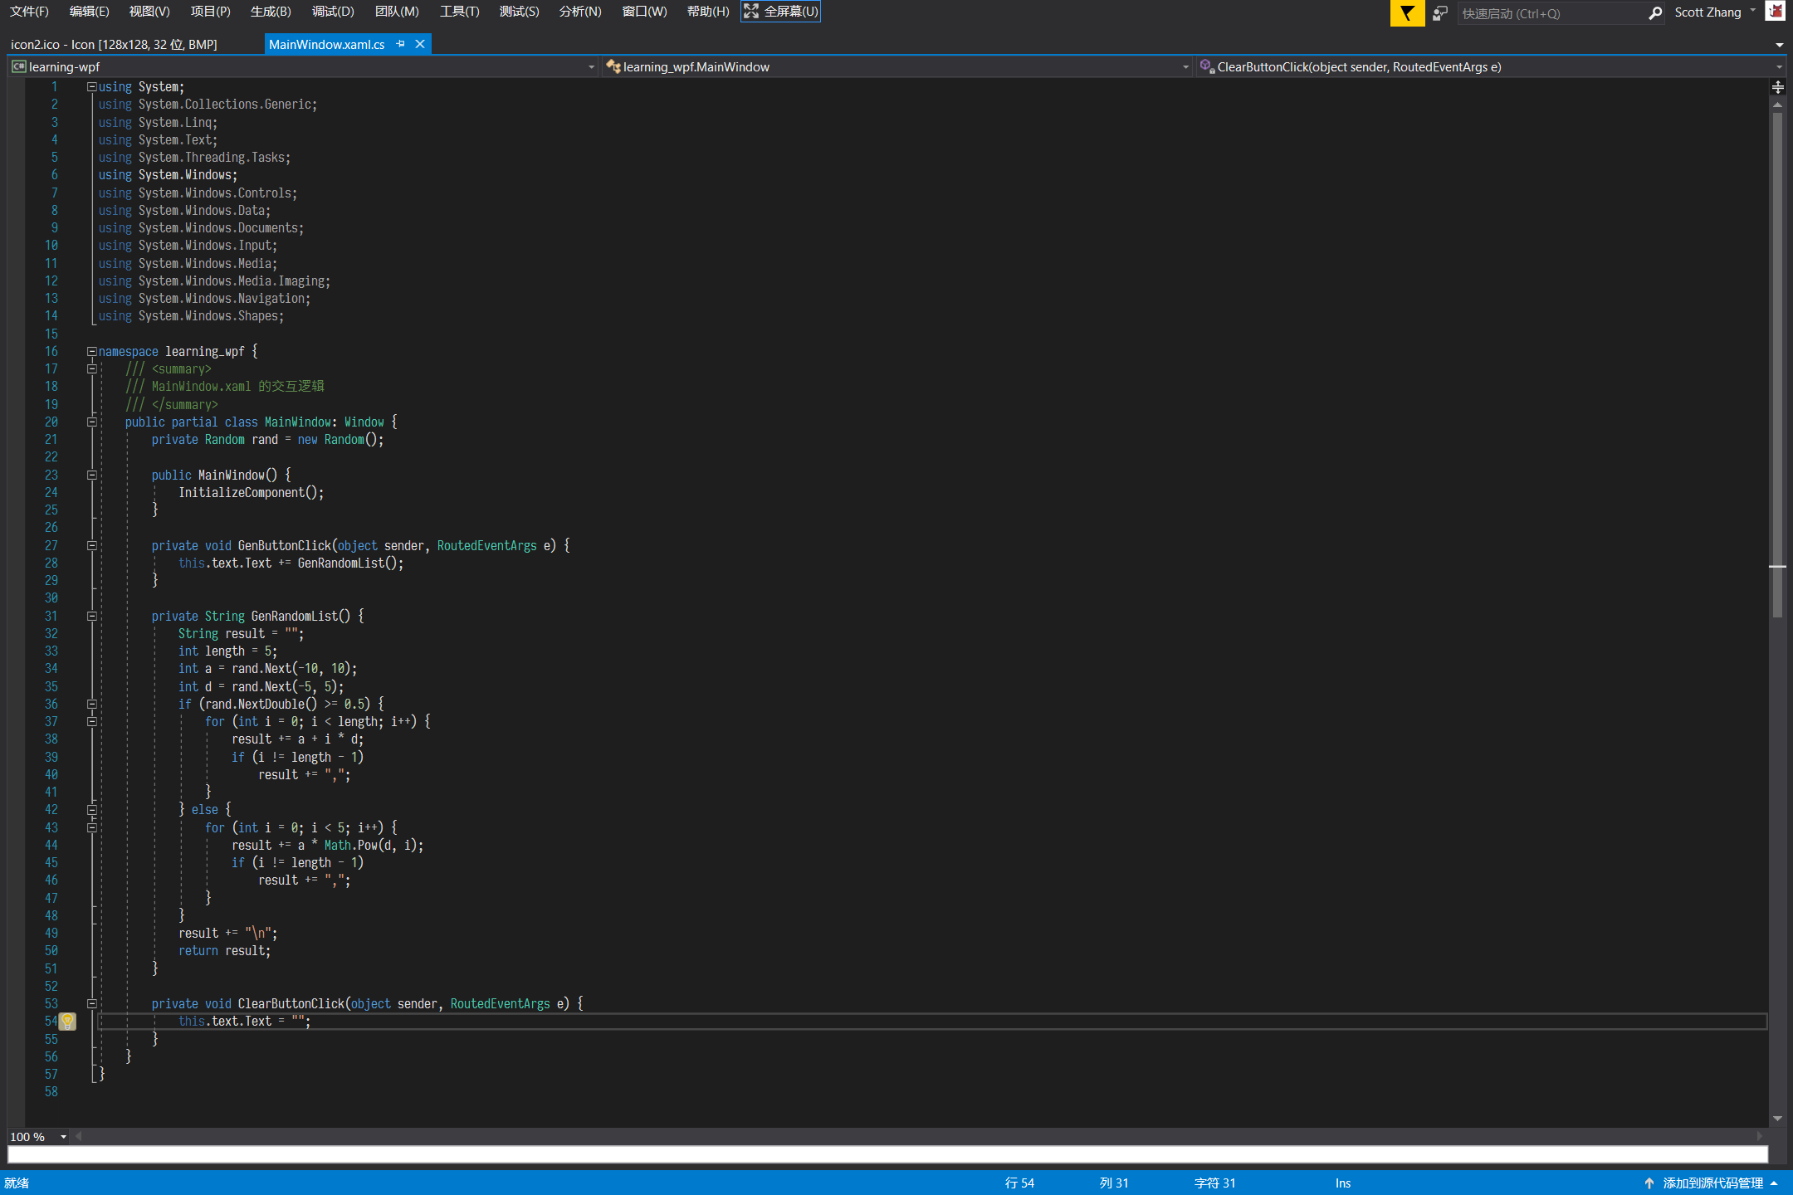
Task: Close the MainWindow.xaml.cs tab
Action: [420, 44]
